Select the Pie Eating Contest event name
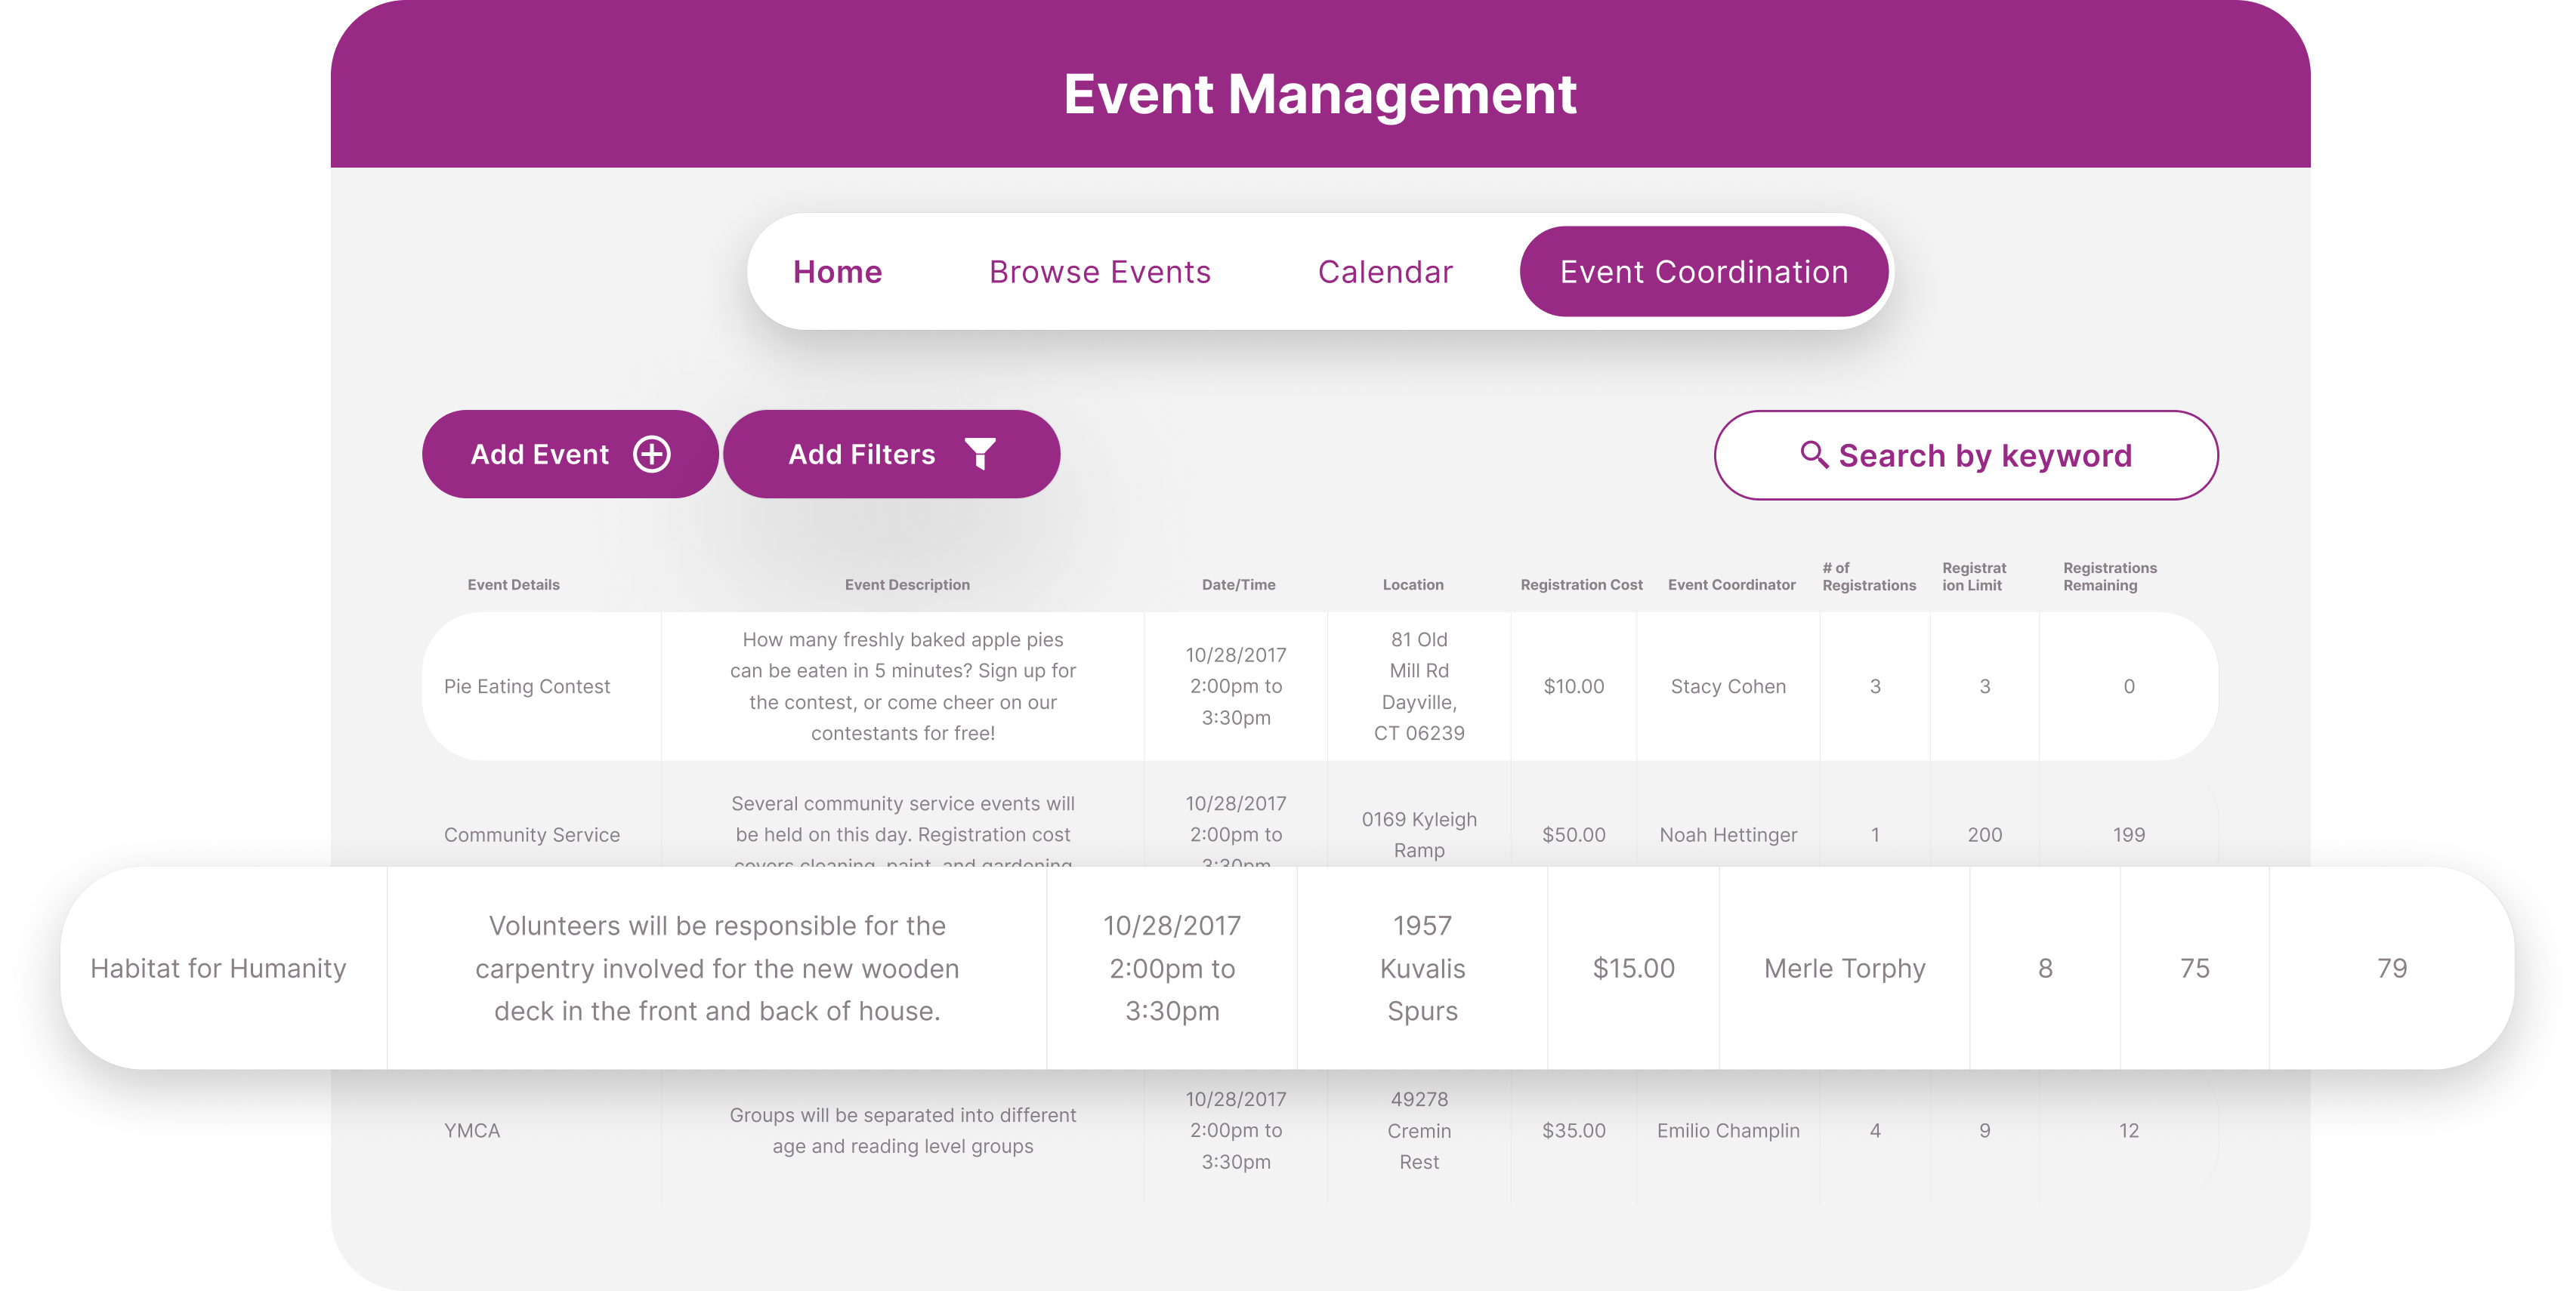The width and height of the screenshot is (2576, 1291). [526, 686]
